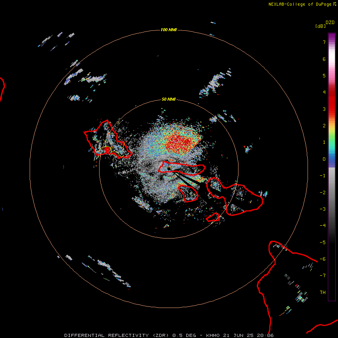
Task: Click the red 3 dB section of color bar
Action: tap(332, 109)
